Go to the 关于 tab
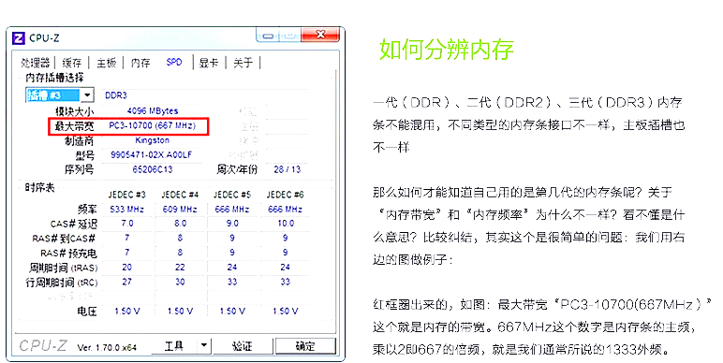 [x=243, y=63]
